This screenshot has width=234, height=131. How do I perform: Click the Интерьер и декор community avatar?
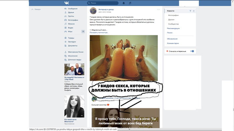point(93,11)
